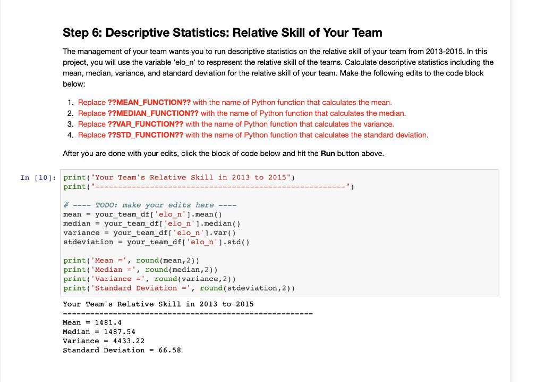Click the print 'Median =' code line
Viewport: 544px width, 382px height.
coord(140,270)
